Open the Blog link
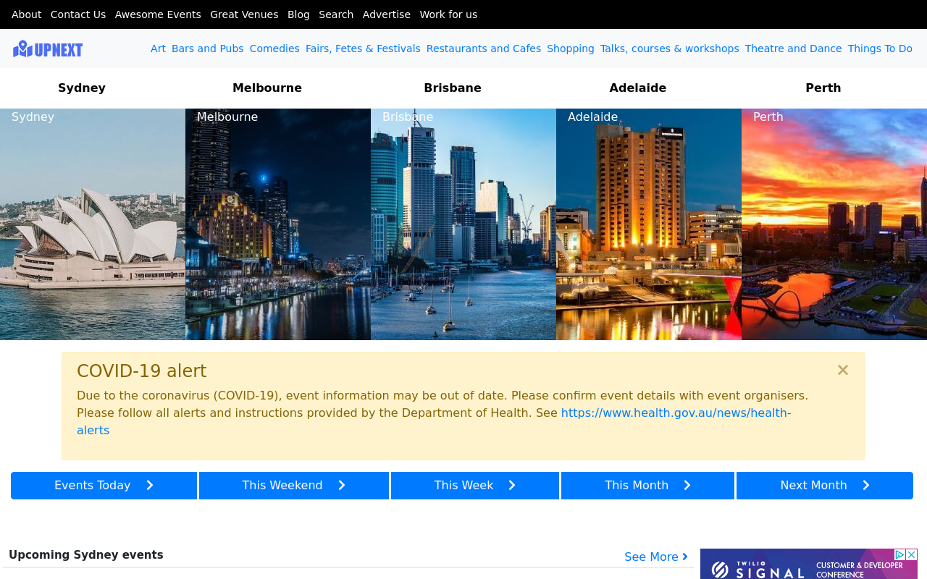 (x=298, y=14)
